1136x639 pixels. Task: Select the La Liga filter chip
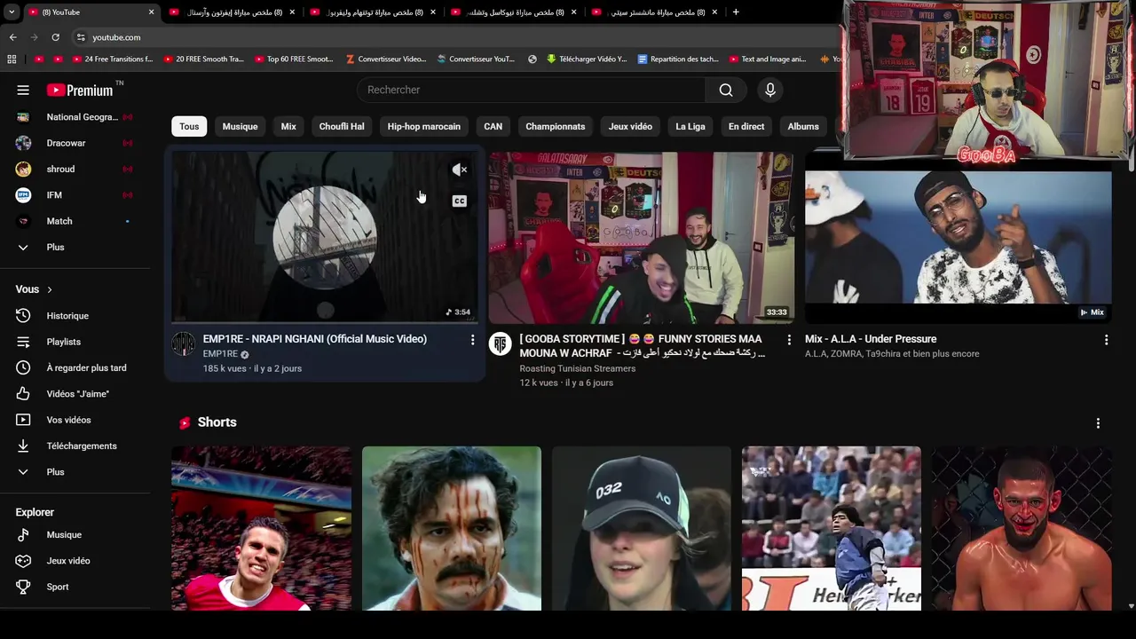690,126
